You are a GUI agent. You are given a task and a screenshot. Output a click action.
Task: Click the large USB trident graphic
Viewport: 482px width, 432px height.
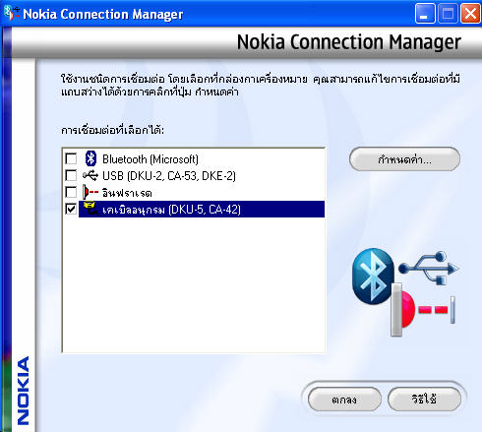(x=429, y=269)
